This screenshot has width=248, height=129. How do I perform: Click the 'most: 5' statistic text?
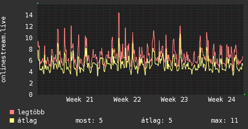(89, 121)
